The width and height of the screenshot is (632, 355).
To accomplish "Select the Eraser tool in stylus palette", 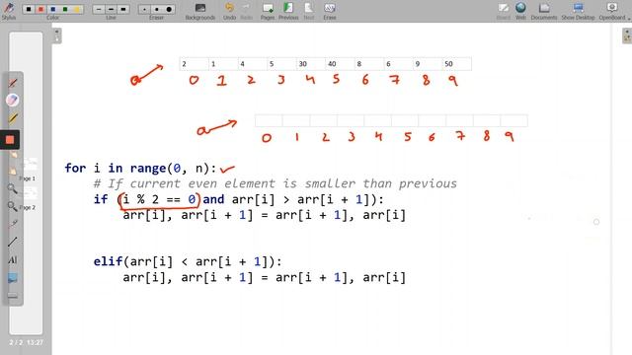I will click(x=13, y=100).
